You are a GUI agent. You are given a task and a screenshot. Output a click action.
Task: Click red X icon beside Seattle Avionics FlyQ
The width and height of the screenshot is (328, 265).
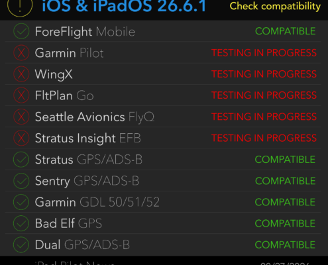point(21,117)
